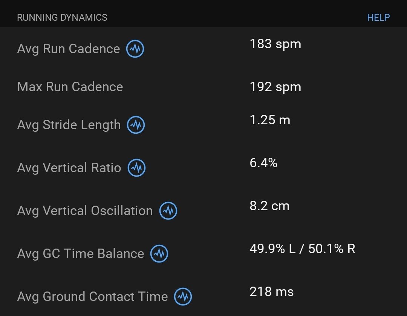Open chart icon beside Avg Stride Length
Viewport: 407px width, 316px height.
click(136, 125)
